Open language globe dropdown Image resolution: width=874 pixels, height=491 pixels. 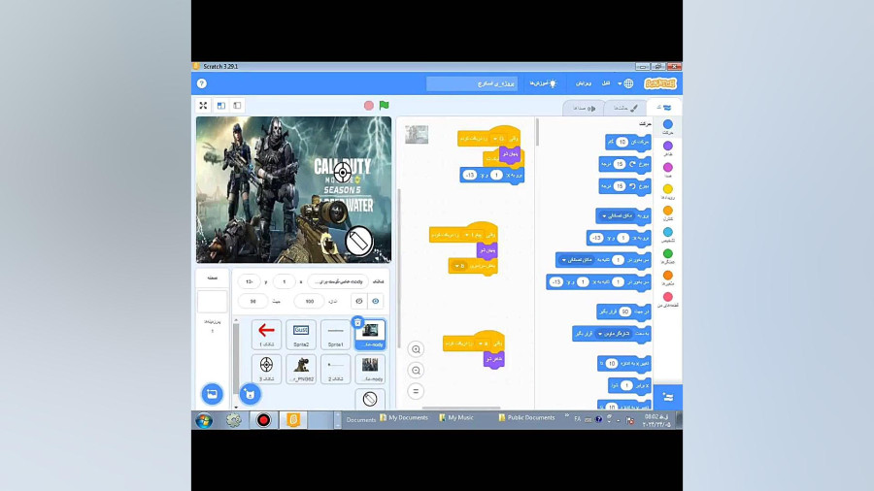click(624, 83)
